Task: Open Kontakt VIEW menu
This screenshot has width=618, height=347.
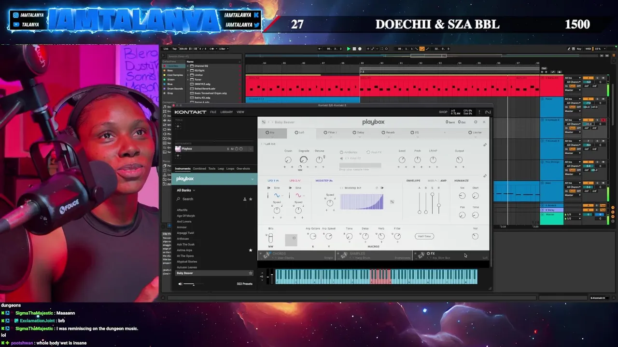Action: 240,112
